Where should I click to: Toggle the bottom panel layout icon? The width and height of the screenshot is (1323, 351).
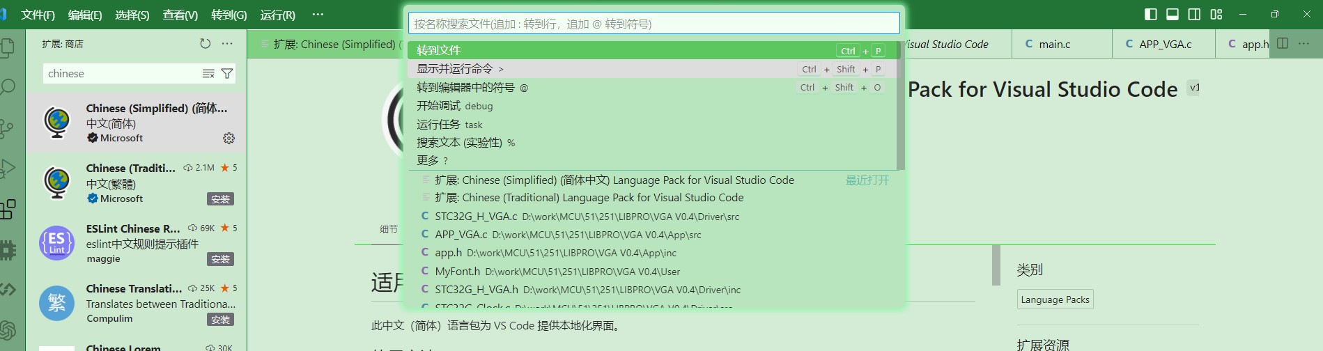tap(1173, 14)
